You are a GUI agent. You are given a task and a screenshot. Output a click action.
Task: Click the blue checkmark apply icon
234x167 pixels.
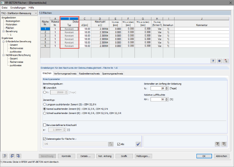(138, 144)
